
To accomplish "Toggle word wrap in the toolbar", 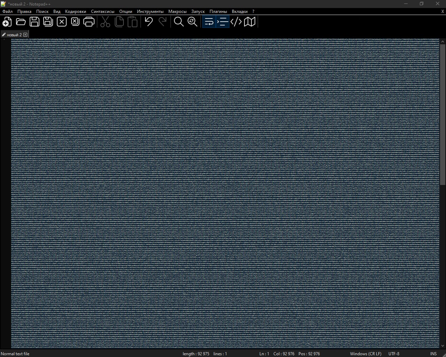I will [209, 22].
